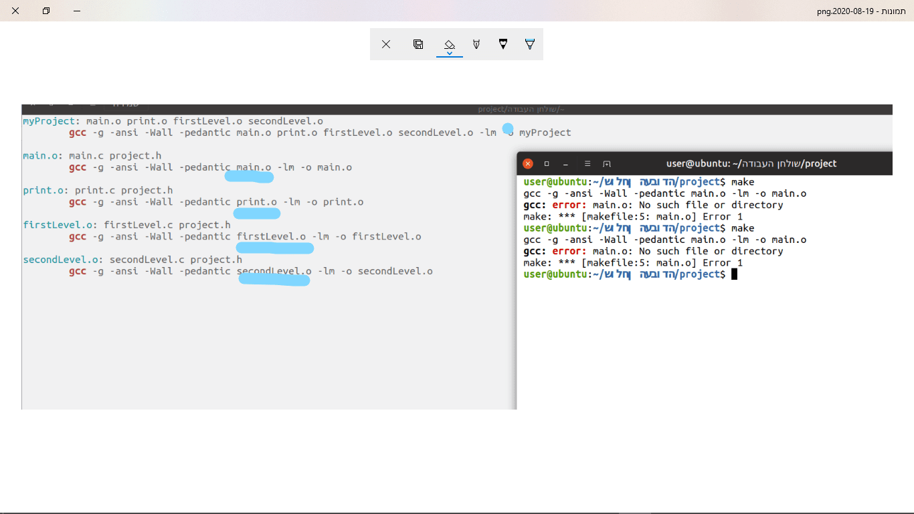Click 'project.h' on the secondLevel.o rule line
914x514 pixels.
click(x=216, y=260)
